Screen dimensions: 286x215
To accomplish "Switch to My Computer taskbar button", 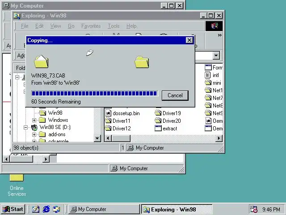I will 104,209.
